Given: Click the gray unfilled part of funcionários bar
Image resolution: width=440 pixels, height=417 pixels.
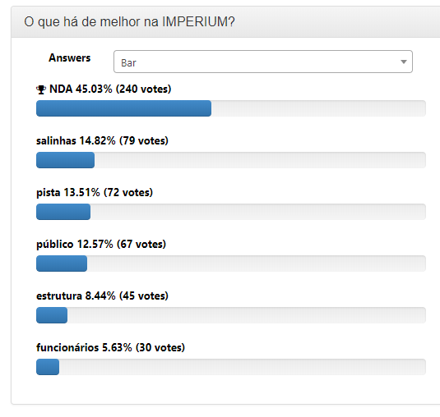Looking at the screenshot, I should 243,367.
